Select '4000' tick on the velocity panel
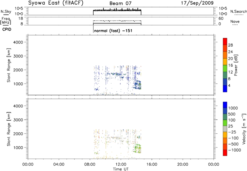This screenshot has height=171, width=247. click(18, 106)
